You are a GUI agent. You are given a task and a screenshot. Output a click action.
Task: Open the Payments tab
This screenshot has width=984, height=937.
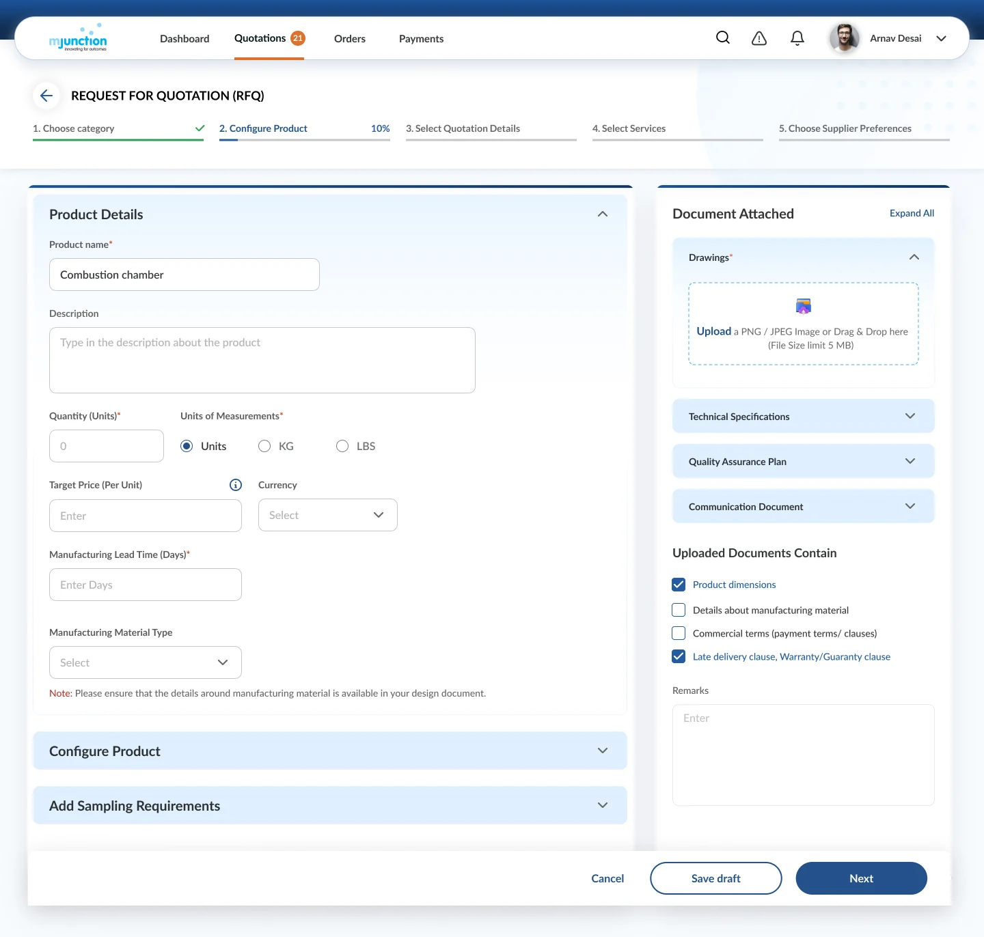(x=422, y=39)
